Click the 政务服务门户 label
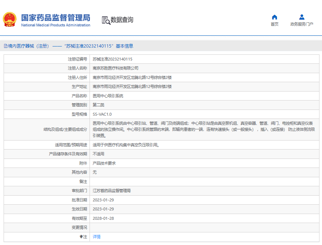 pyautogui.click(x=302, y=24)
